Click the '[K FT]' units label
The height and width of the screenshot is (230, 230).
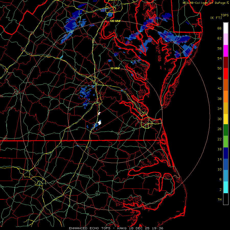(x=216, y=18)
